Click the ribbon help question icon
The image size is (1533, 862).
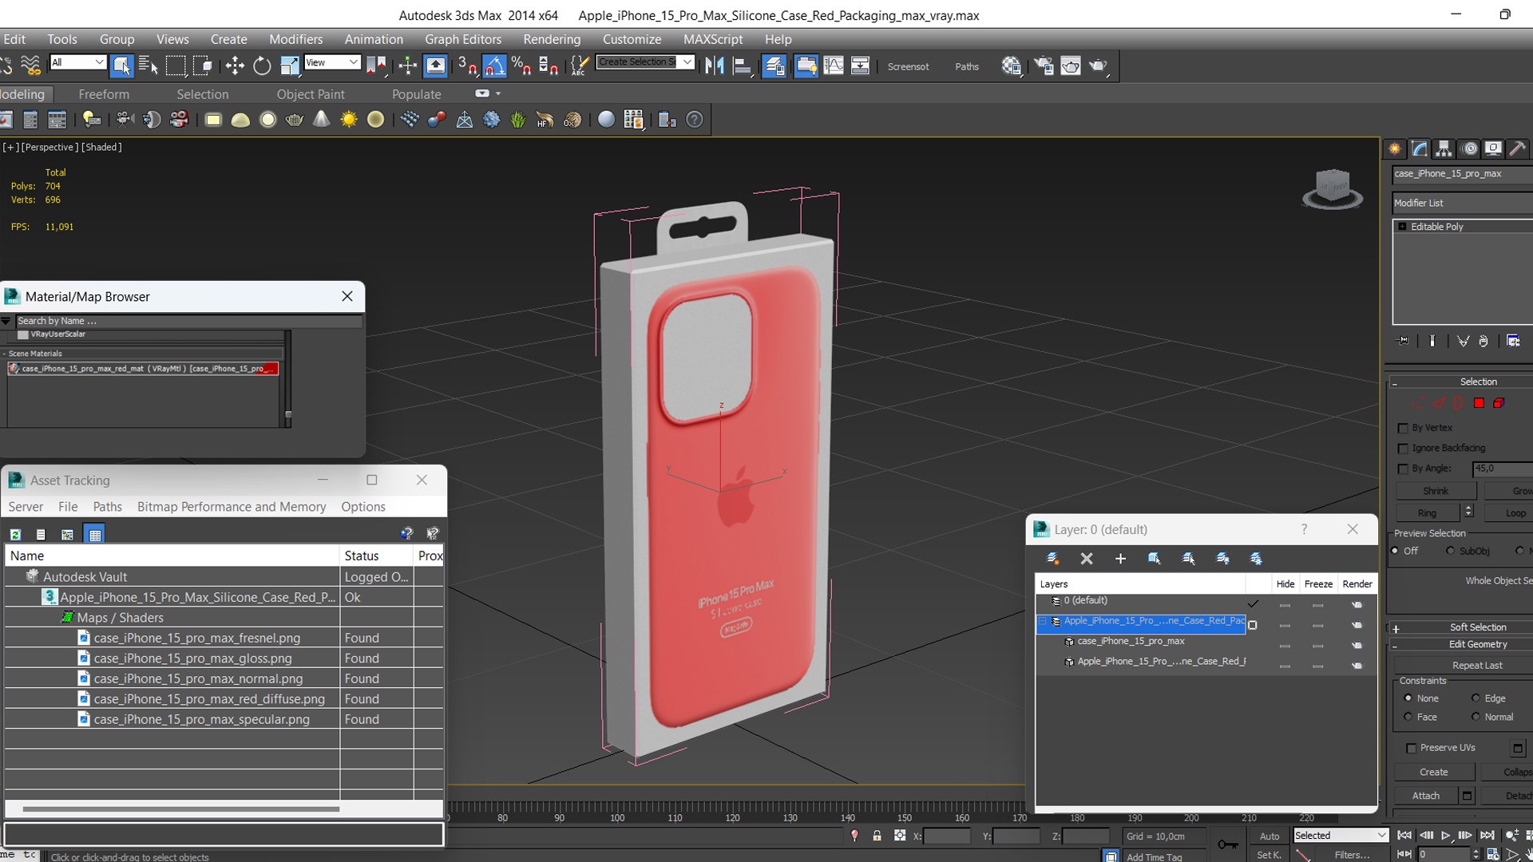695,120
